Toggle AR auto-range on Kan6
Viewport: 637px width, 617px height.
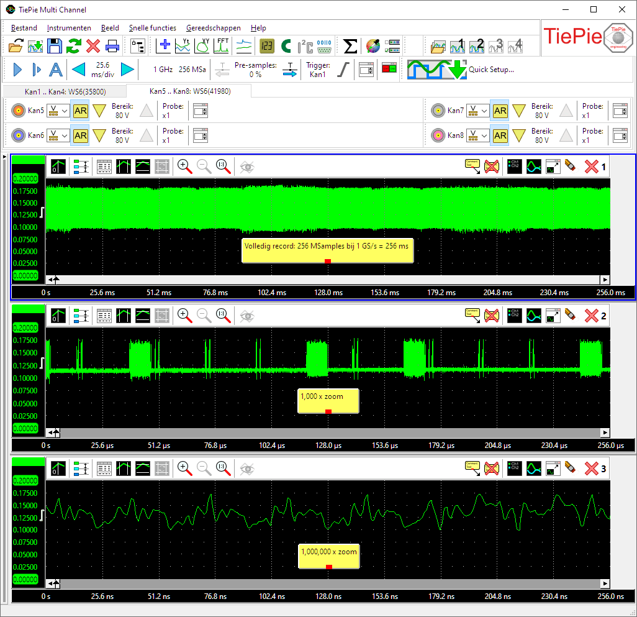point(80,135)
